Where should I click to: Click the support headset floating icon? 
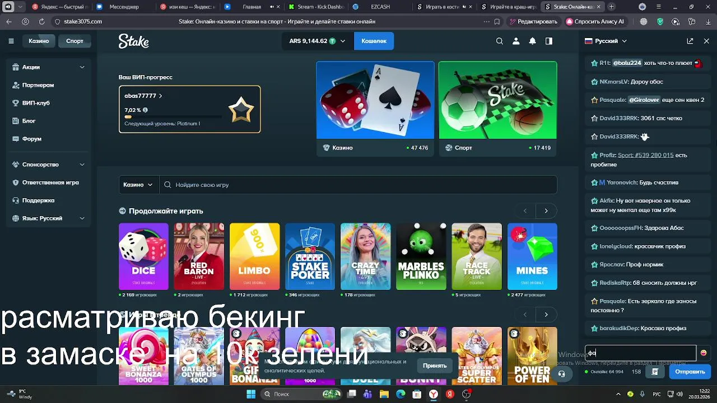(561, 374)
